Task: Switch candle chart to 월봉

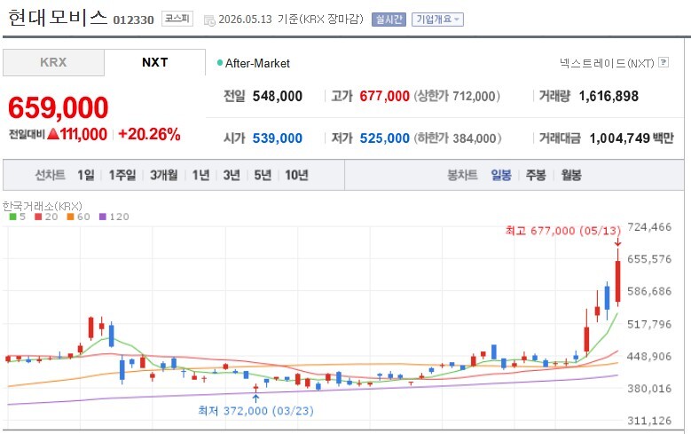Action: [x=571, y=175]
